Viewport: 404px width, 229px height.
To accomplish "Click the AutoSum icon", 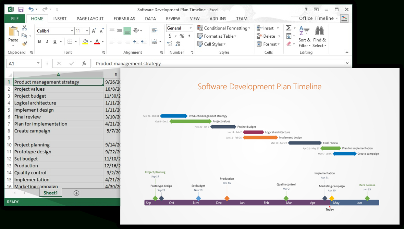I will pyautogui.click(x=289, y=27).
